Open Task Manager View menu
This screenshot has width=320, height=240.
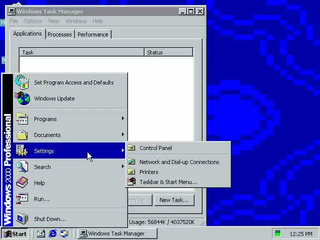pyautogui.click(x=53, y=21)
